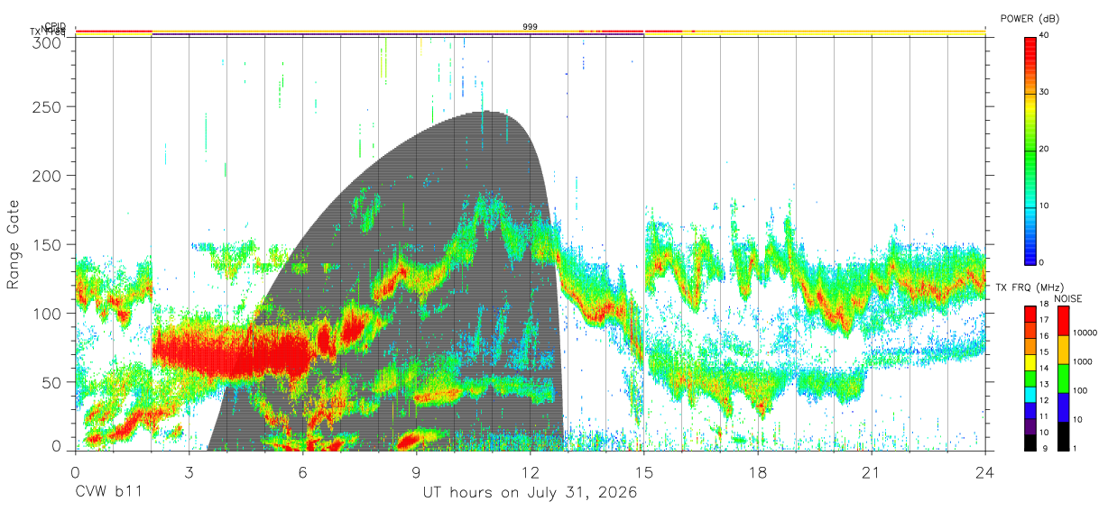Screen dimensions: 1108x511
Task: Click the power scale tick value 40
Action: (1046, 36)
